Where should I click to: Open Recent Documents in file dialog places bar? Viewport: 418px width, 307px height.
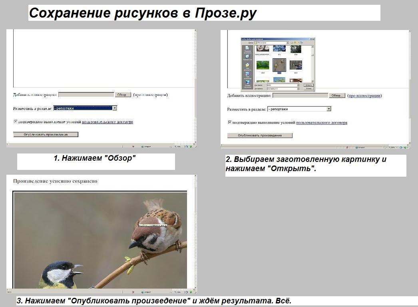247,50
